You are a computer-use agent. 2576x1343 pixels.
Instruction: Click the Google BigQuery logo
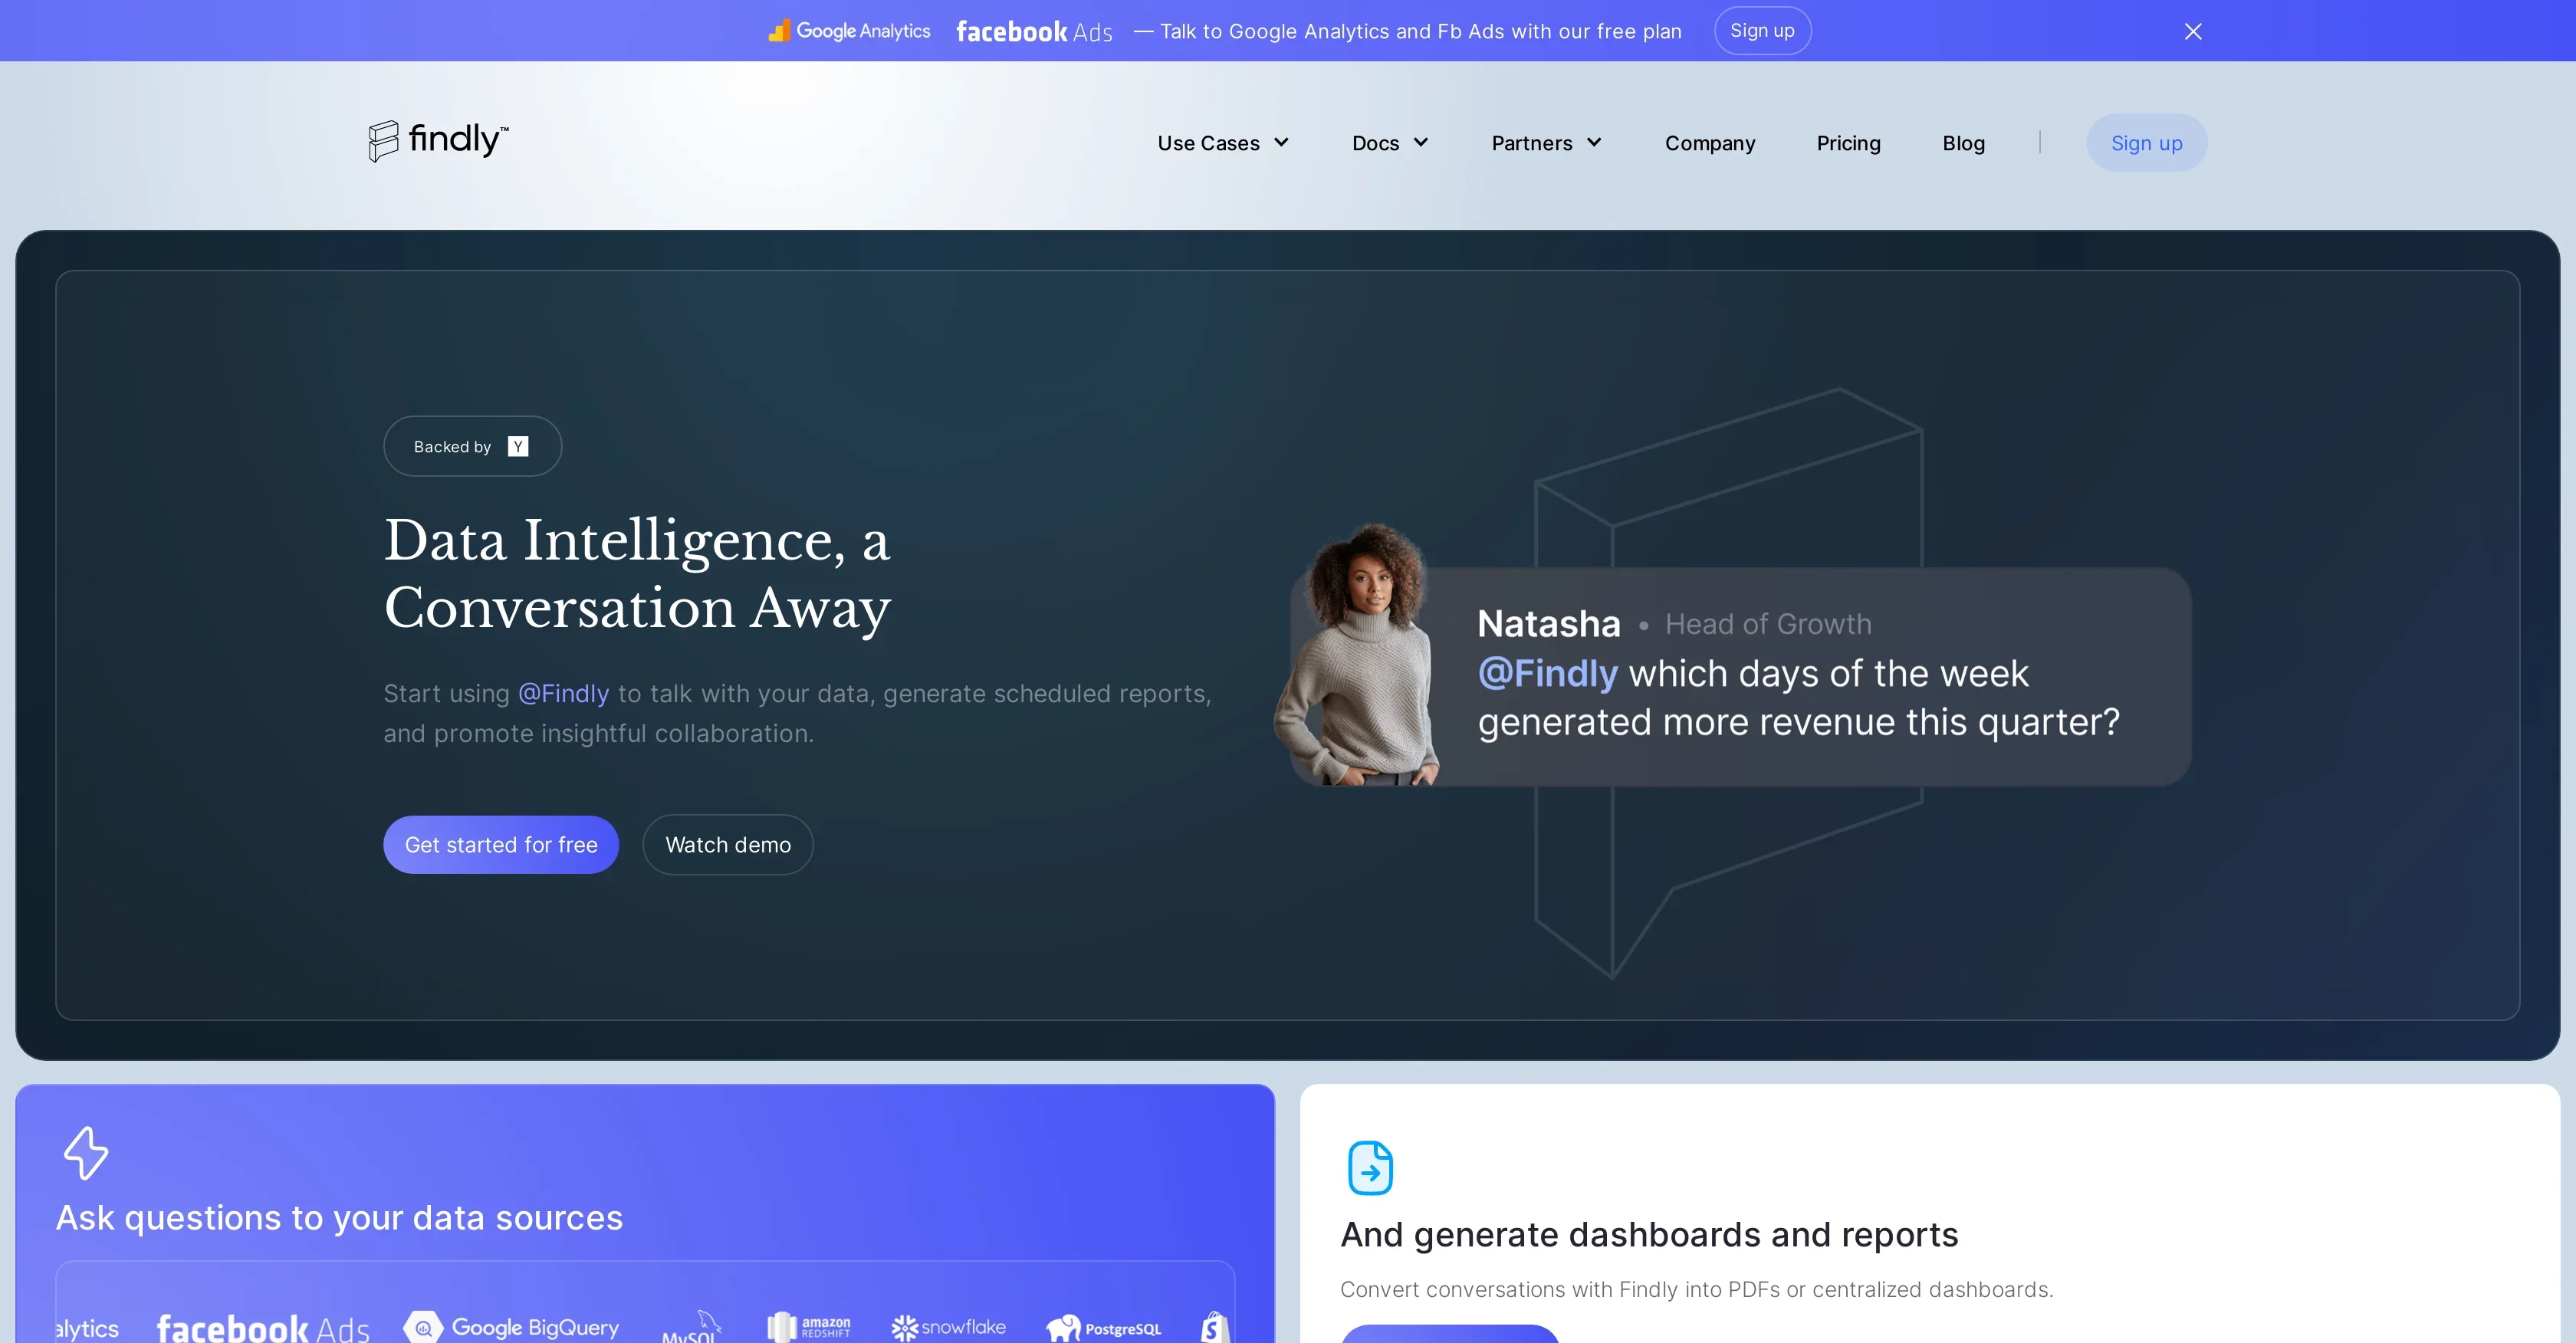point(511,1327)
